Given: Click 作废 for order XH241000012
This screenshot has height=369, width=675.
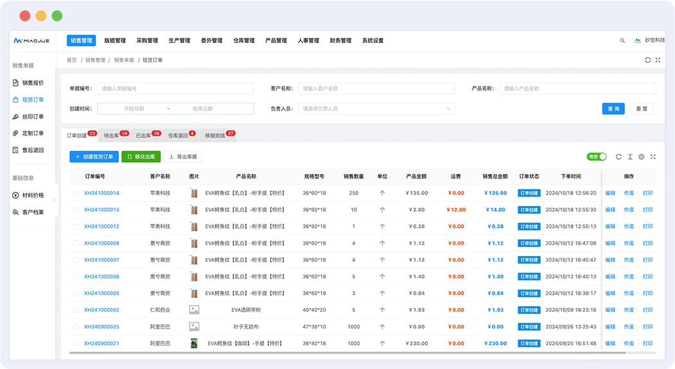Looking at the screenshot, I should coord(629,227).
